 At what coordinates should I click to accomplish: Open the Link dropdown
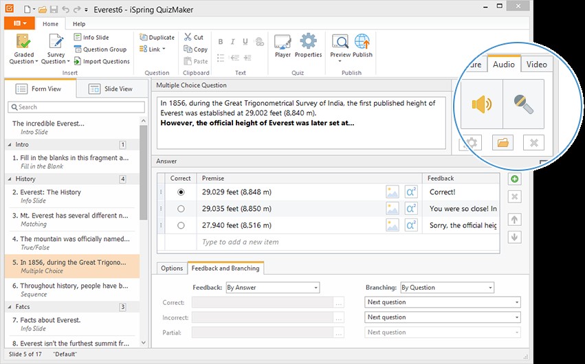click(x=152, y=49)
